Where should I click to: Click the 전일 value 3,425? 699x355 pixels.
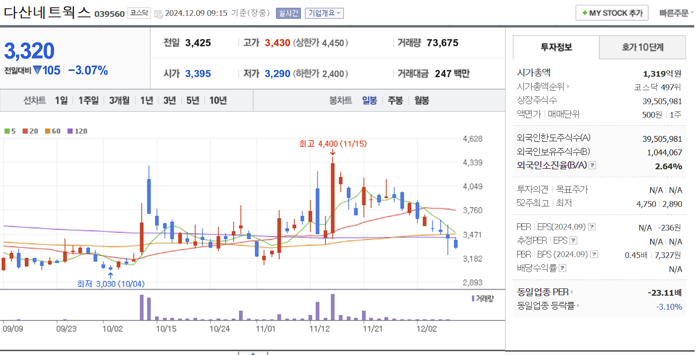point(198,43)
